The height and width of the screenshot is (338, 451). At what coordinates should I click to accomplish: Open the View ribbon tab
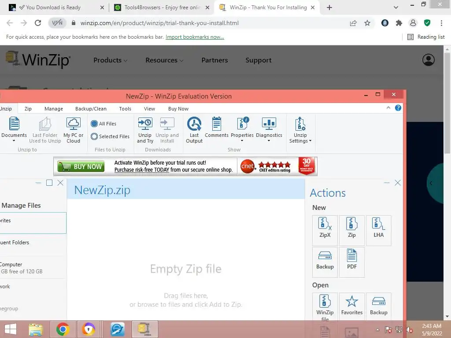tap(149, 109)
